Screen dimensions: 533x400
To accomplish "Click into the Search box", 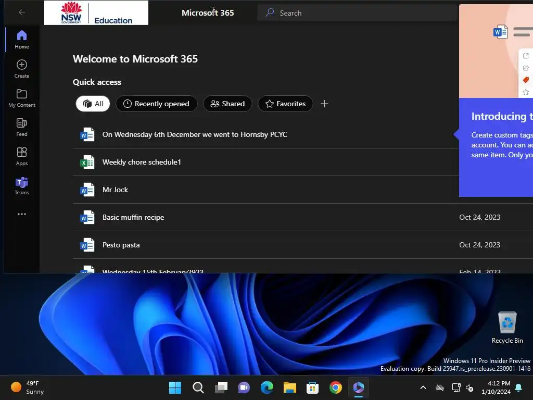I will click(x=358, y=13).
